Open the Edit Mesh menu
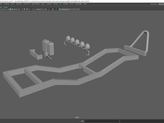Screen dimensions: 164x123 click(19, 4)
